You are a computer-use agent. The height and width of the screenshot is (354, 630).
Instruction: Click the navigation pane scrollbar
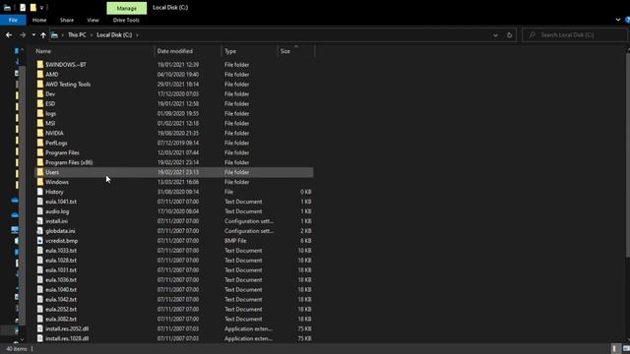[x=22, y=195]
